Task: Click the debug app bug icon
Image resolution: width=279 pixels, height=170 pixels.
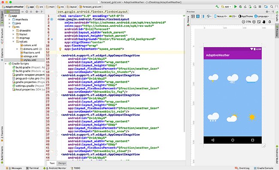Action: click(x=240, y=7)
